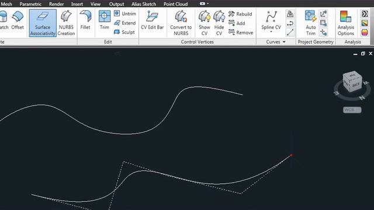Activate the surface Trim tool
Viewport: 374px width, 210px height.
104,20
